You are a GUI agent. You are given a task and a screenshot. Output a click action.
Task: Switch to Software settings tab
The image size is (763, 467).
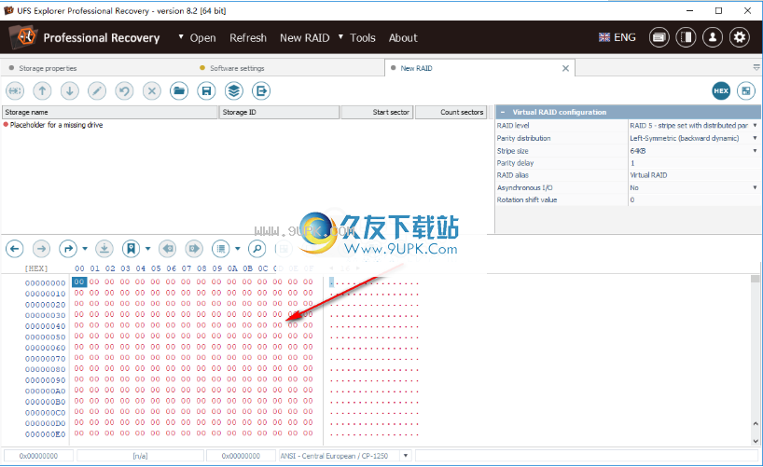tap(237, 68)
